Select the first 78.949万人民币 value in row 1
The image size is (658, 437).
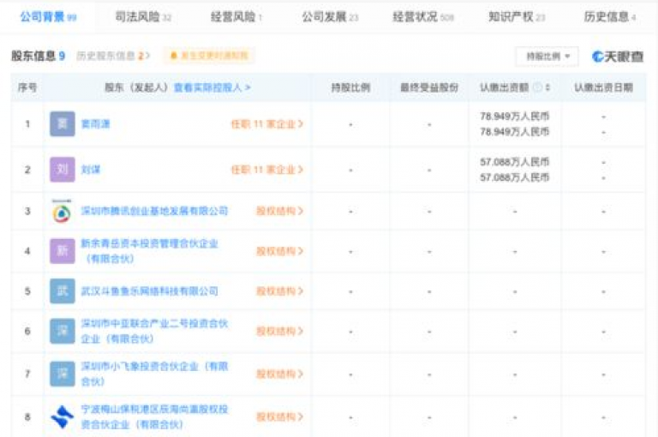pos(514,117)
